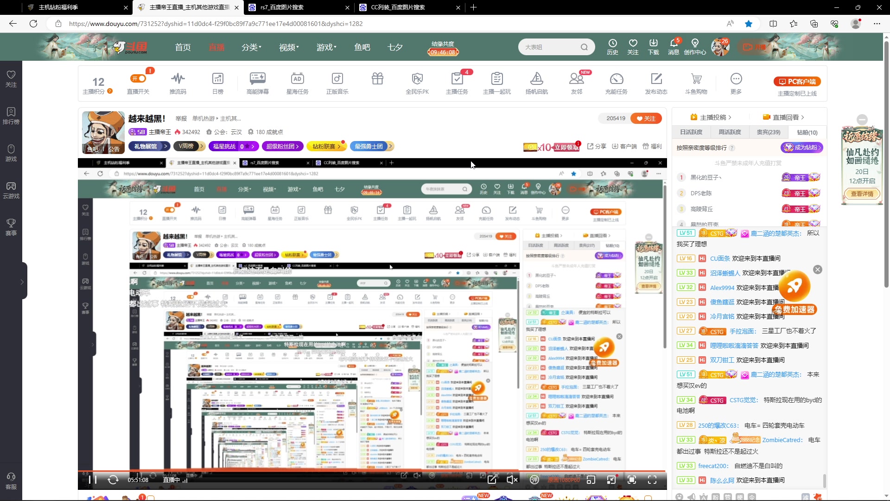Toggle the danmaku bullet comments

(x=534, y=480)
